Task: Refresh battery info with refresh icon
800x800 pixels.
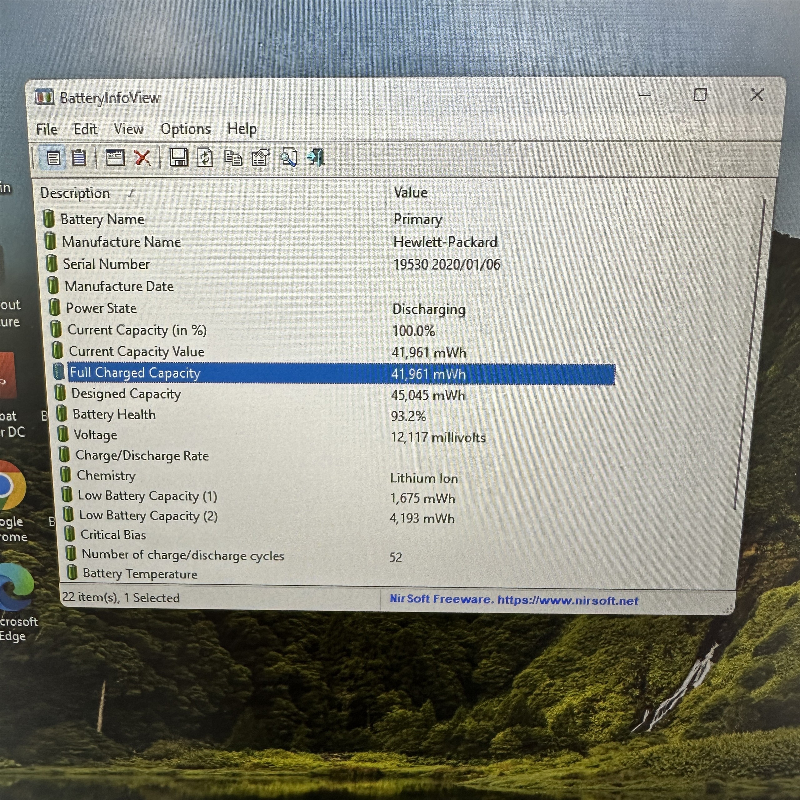Action: 205,158
